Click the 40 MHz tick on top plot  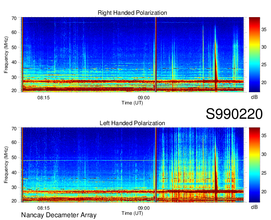(x=14, y=63)
